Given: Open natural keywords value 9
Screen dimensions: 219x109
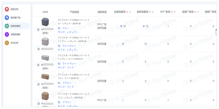Looking at the screenshot, I should [x=145, y=62].
